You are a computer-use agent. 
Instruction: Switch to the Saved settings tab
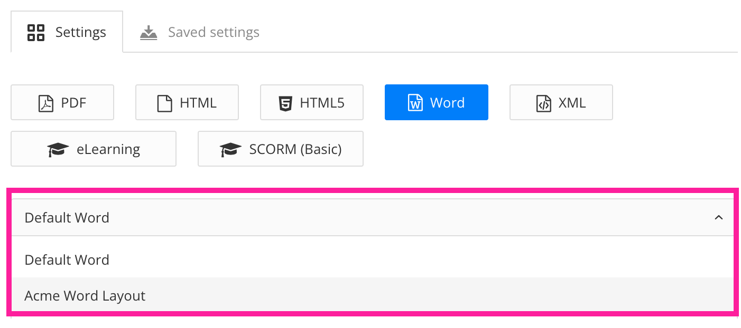[198, 32]
